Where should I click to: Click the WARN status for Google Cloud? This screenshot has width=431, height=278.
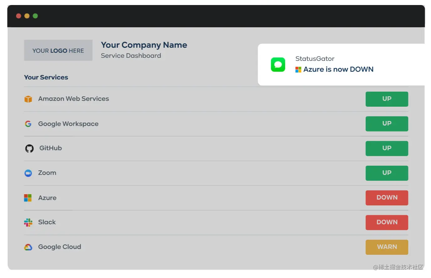coord(387,247)
